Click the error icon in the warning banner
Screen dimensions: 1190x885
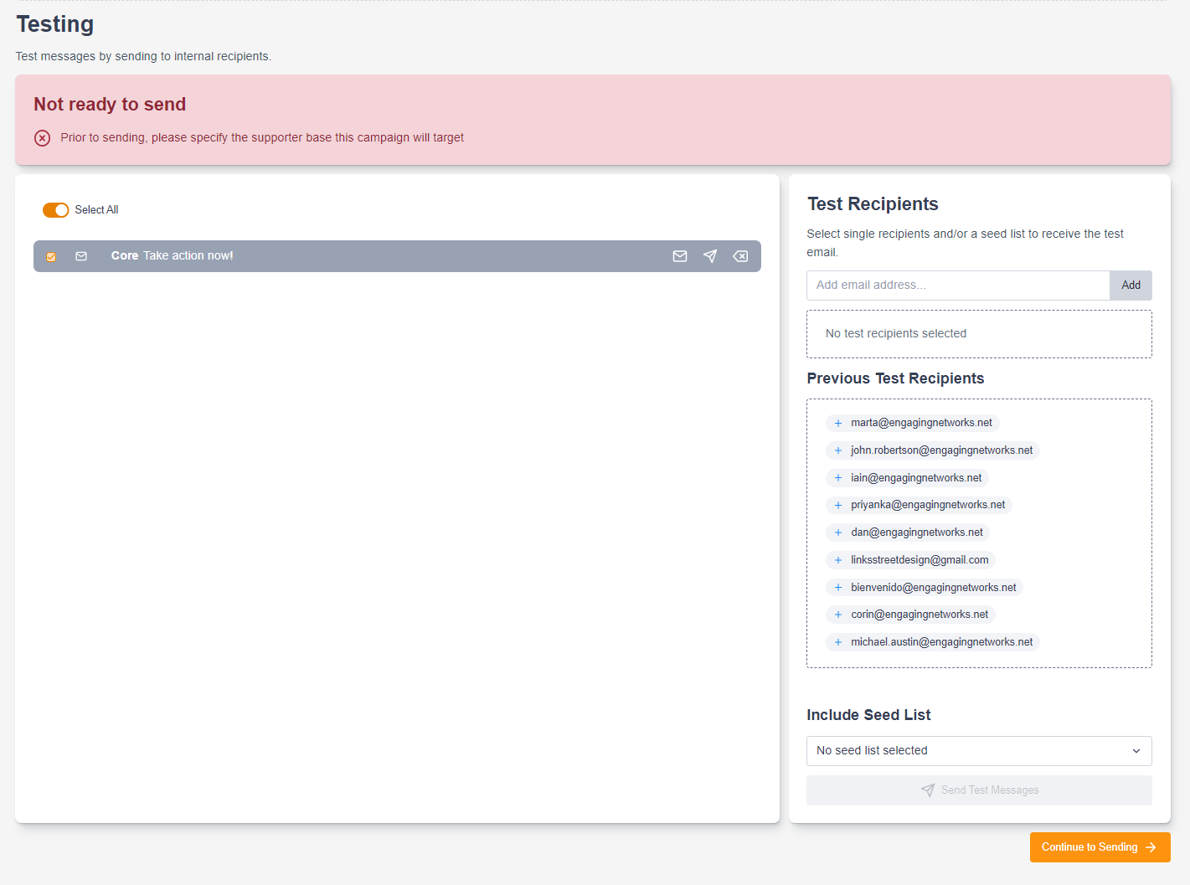[x=42, y=137]
